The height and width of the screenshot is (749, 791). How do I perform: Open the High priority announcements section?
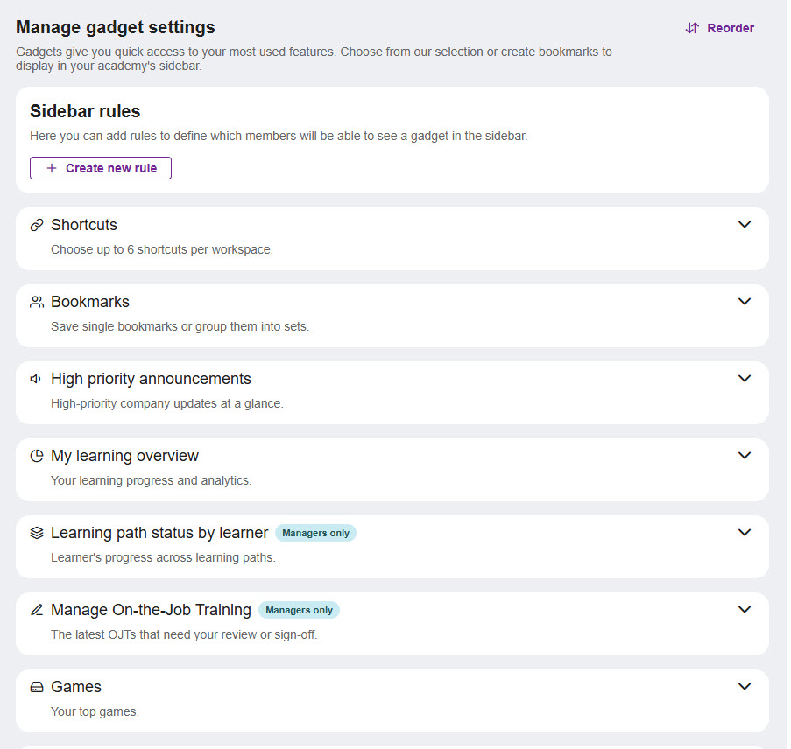click(x=745, y=379)
